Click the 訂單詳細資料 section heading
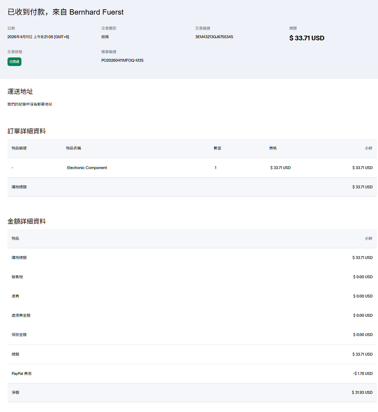Screen dimensions: 378x412 tap(27, 131)
